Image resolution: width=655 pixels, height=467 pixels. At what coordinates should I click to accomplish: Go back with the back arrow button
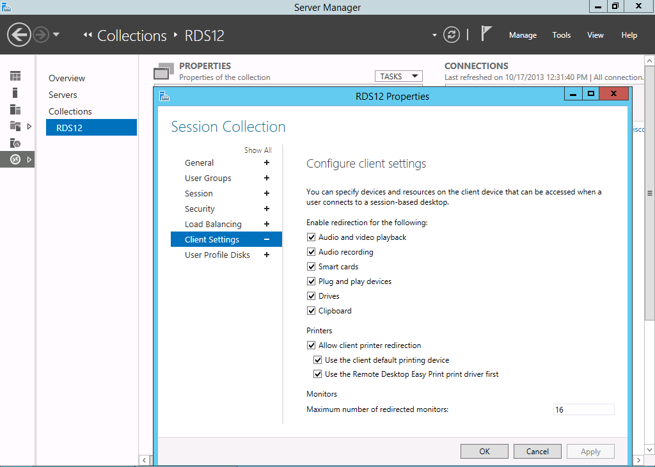[19, 35]
